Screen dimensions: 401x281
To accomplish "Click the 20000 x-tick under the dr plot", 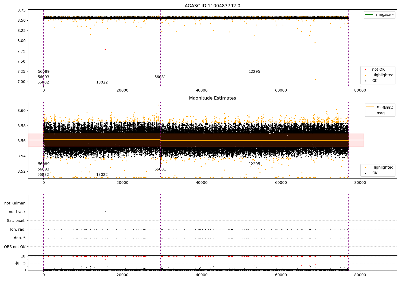I will pos(122,275).
